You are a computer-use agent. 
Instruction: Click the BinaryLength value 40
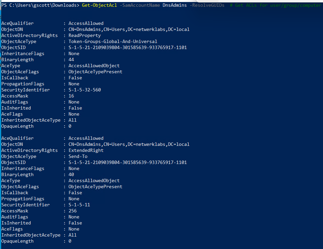[x=71, y=174]
